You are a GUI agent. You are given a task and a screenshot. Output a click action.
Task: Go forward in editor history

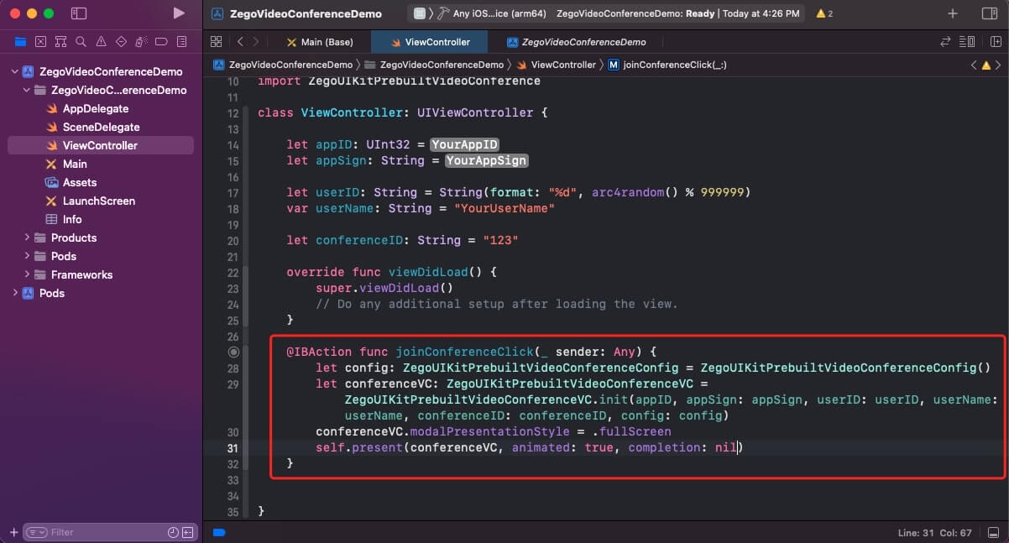point(256,41)
